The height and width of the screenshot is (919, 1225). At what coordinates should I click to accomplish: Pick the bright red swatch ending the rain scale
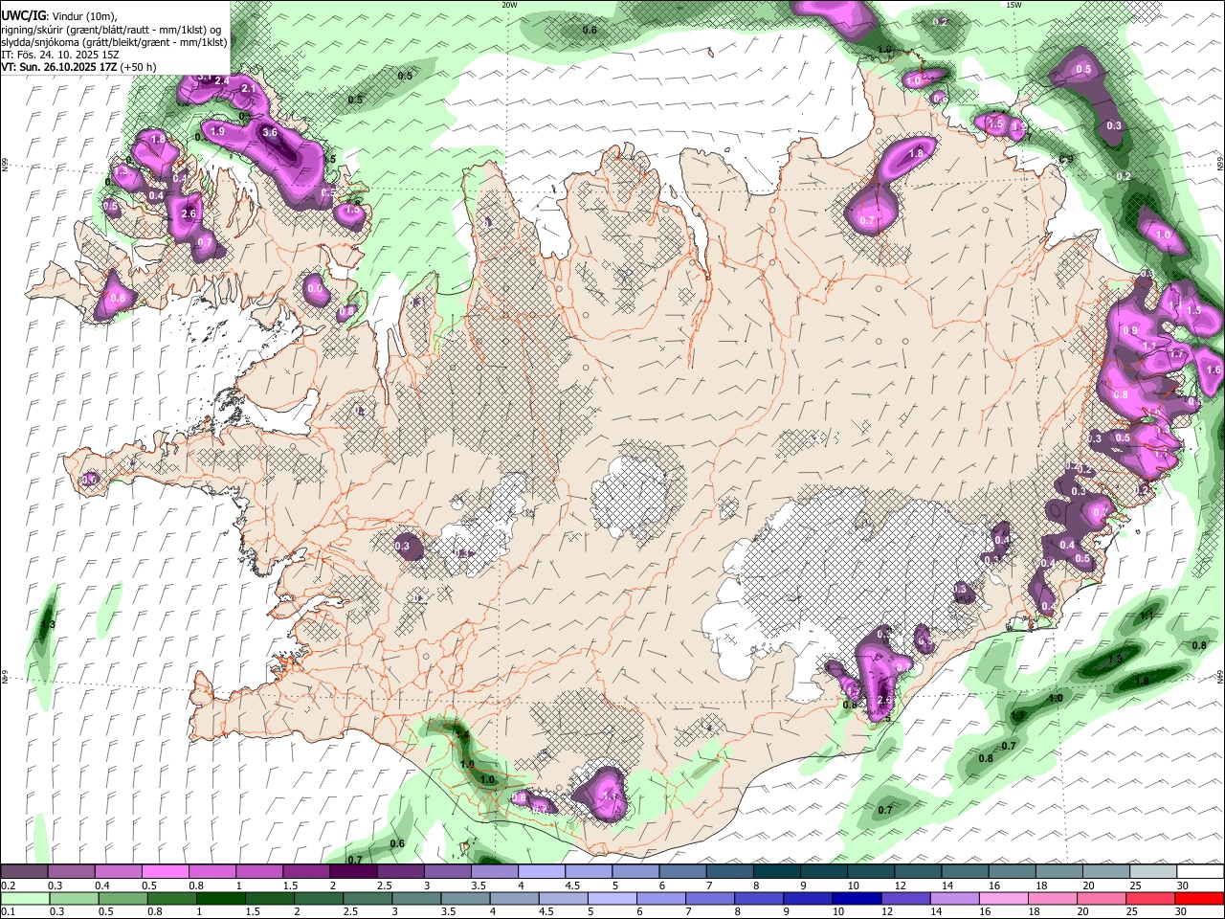pos(1200,899)
